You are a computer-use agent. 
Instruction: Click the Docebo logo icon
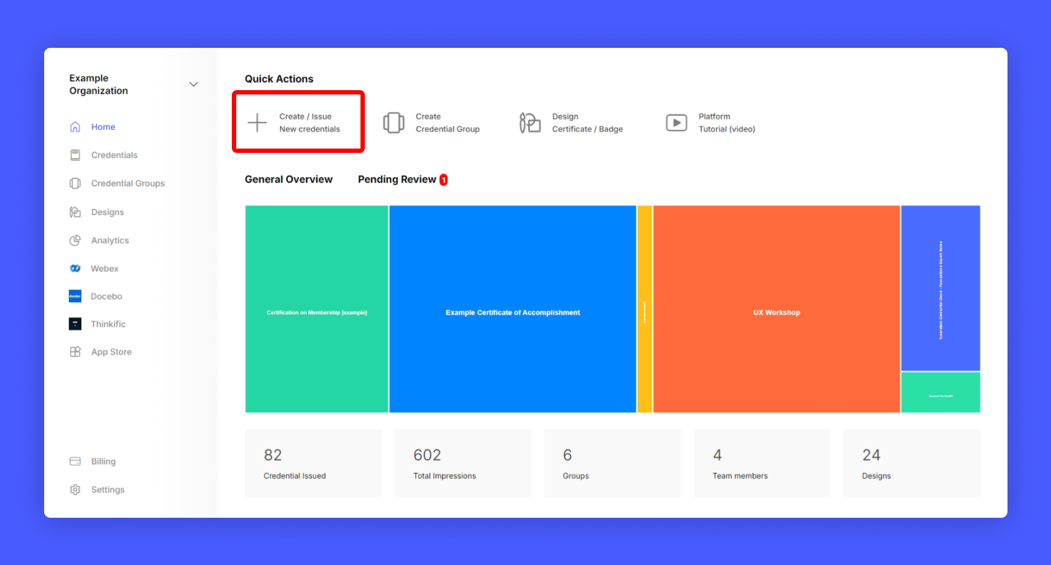point(75,296)
